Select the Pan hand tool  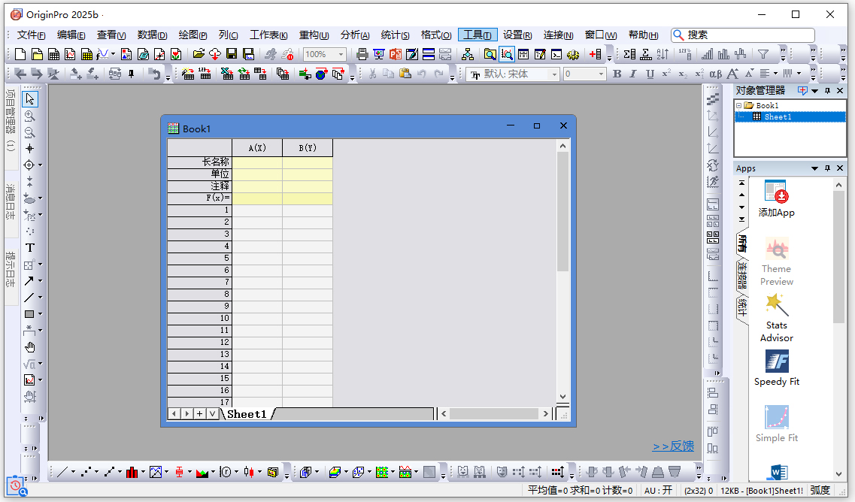coord(30,347)
